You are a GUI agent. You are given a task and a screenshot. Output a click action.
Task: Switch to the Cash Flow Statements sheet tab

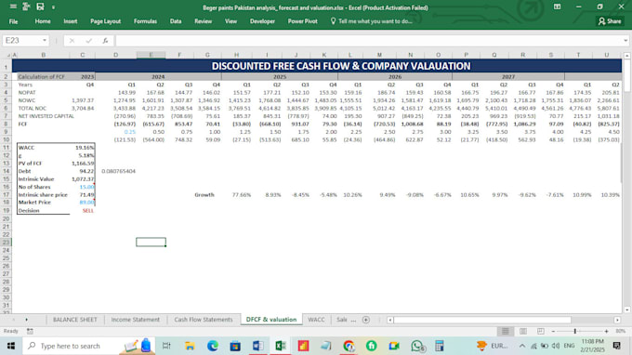tap(204, 320)
